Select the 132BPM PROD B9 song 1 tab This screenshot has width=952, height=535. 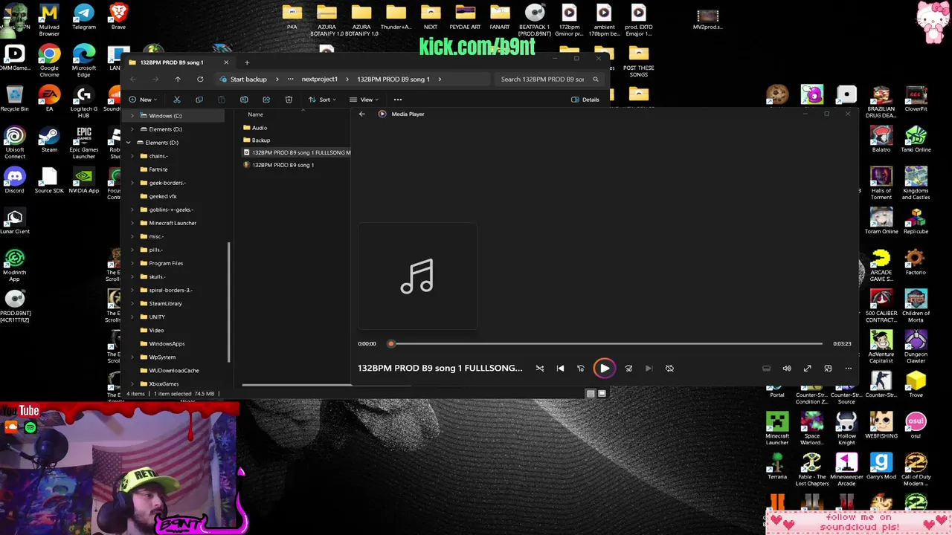(x=178, y=62)
